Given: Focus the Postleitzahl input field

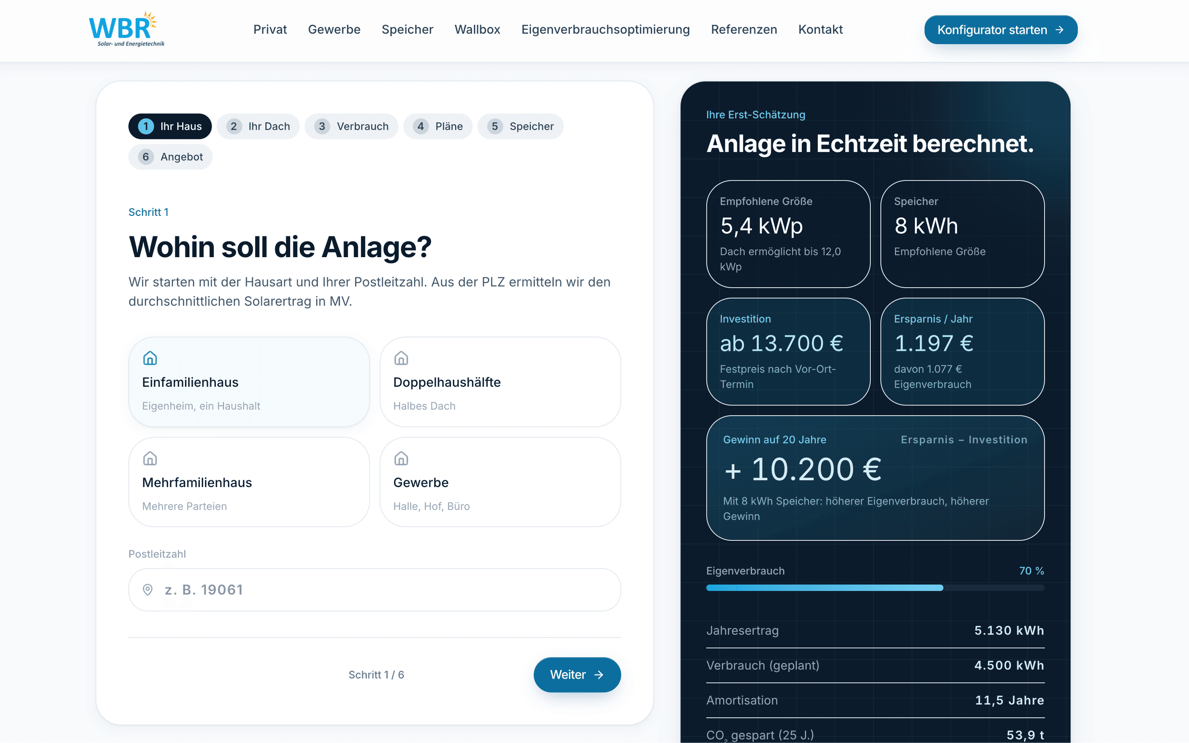Looking at the screenshot, I should 374,590.
